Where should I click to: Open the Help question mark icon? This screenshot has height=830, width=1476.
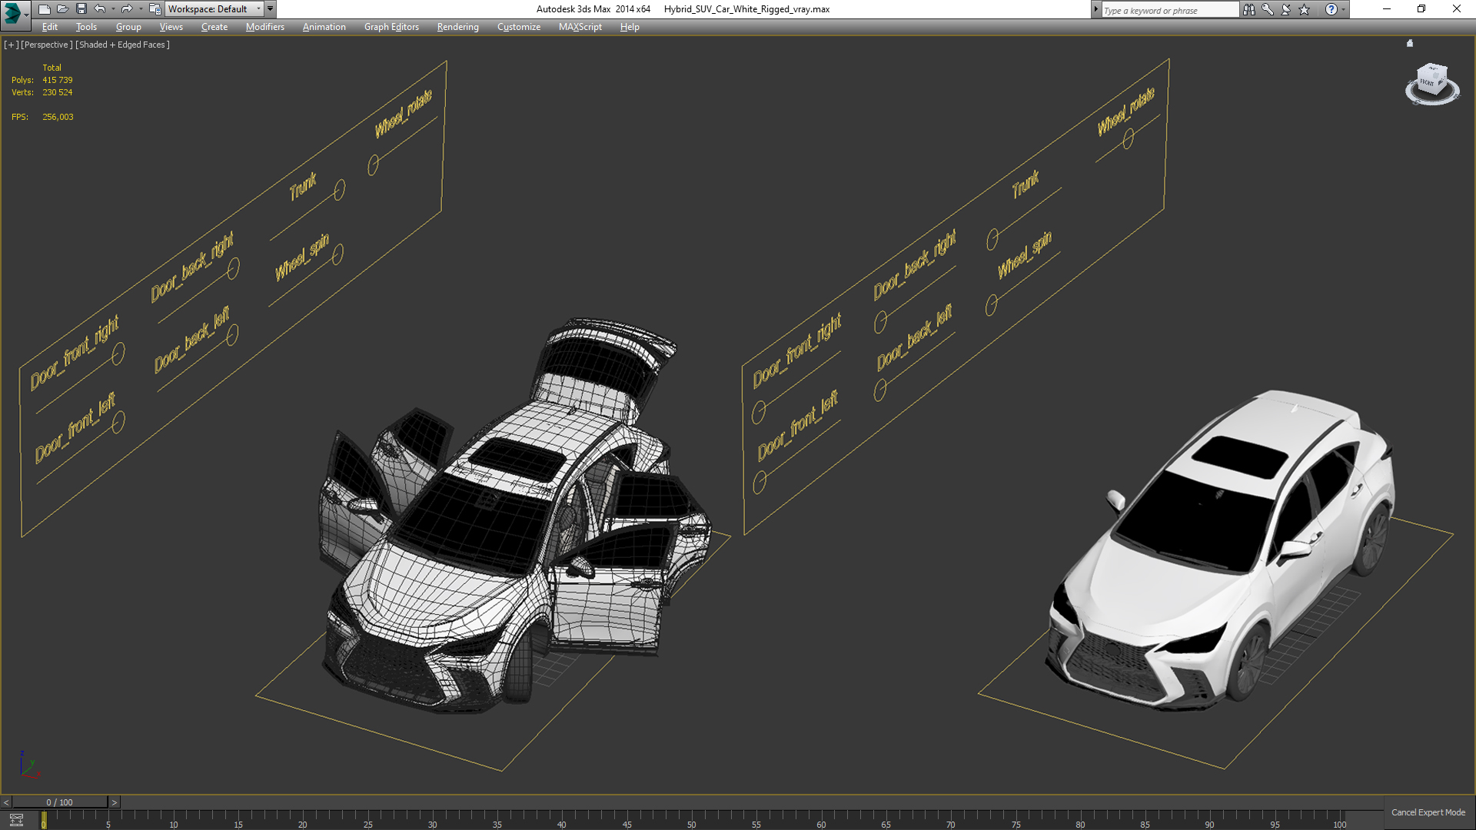coord(1331,9)
